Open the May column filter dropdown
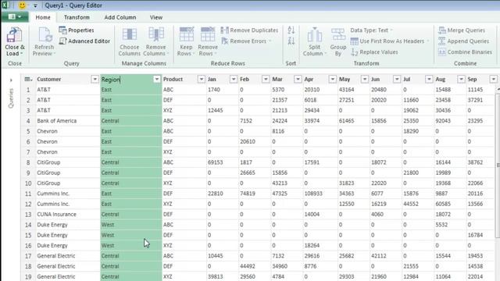500x281 pixels. 365,79
